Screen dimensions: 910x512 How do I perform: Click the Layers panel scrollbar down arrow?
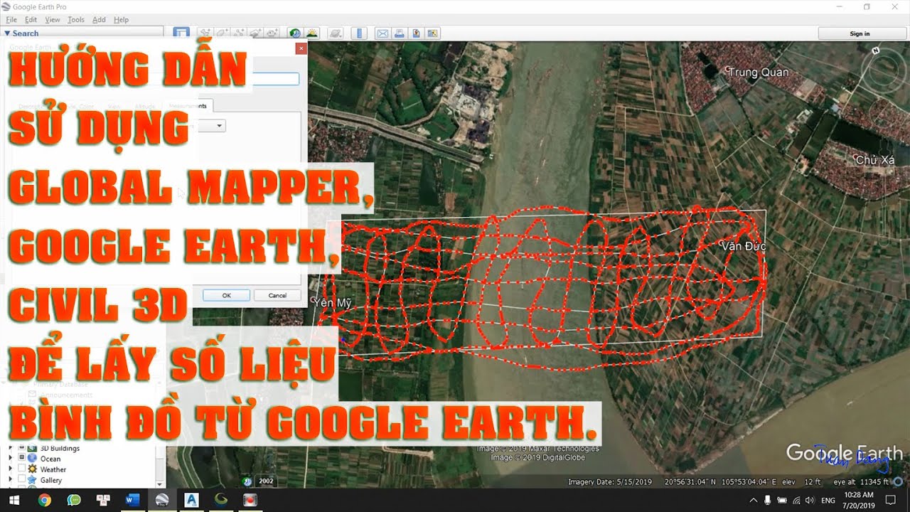coord(160,484)
